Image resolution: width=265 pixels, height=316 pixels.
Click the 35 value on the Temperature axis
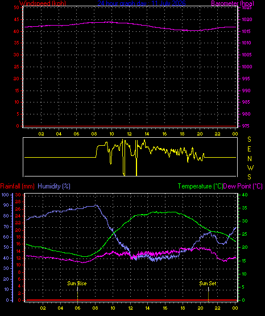(245, 208)
